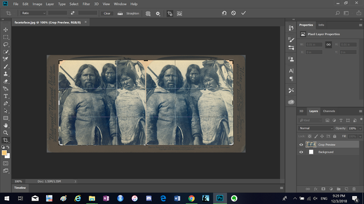Switch to the Channels tab
The width and height of the screenshot is (364, 204).
329,111
